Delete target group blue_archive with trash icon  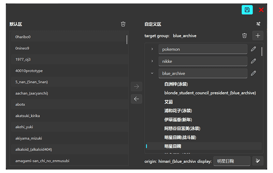click(x=244, y=36)
